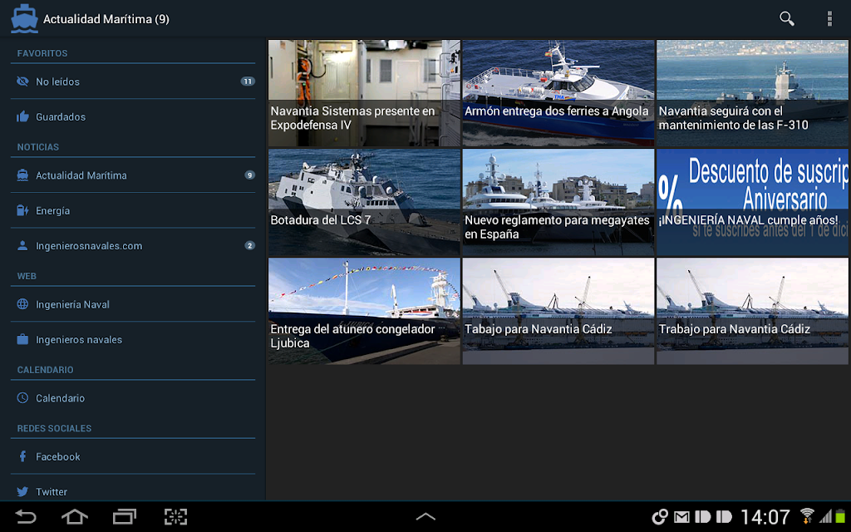The image size is (851, 532).
Task: Click the person icon beside Ingenierosnavales.com
Action: tap(22, 246)
